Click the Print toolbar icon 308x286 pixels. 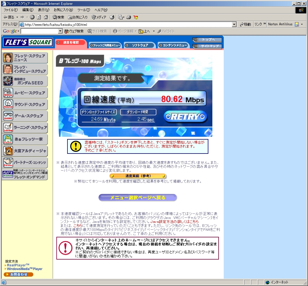coord(129,17)
